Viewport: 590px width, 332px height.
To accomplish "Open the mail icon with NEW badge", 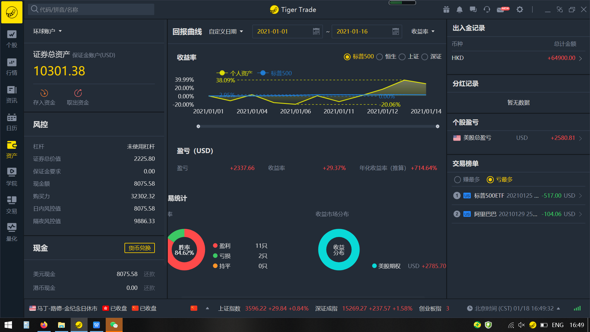I will tap(503, 10).
